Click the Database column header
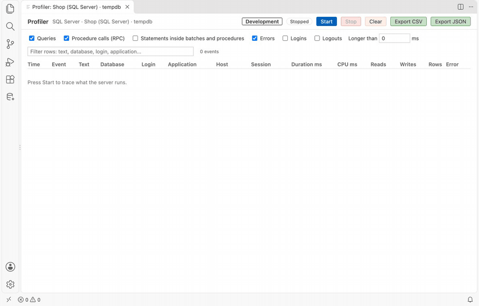Image resolution: width=479 pixels, height=306 pixels. coord(112,64)
